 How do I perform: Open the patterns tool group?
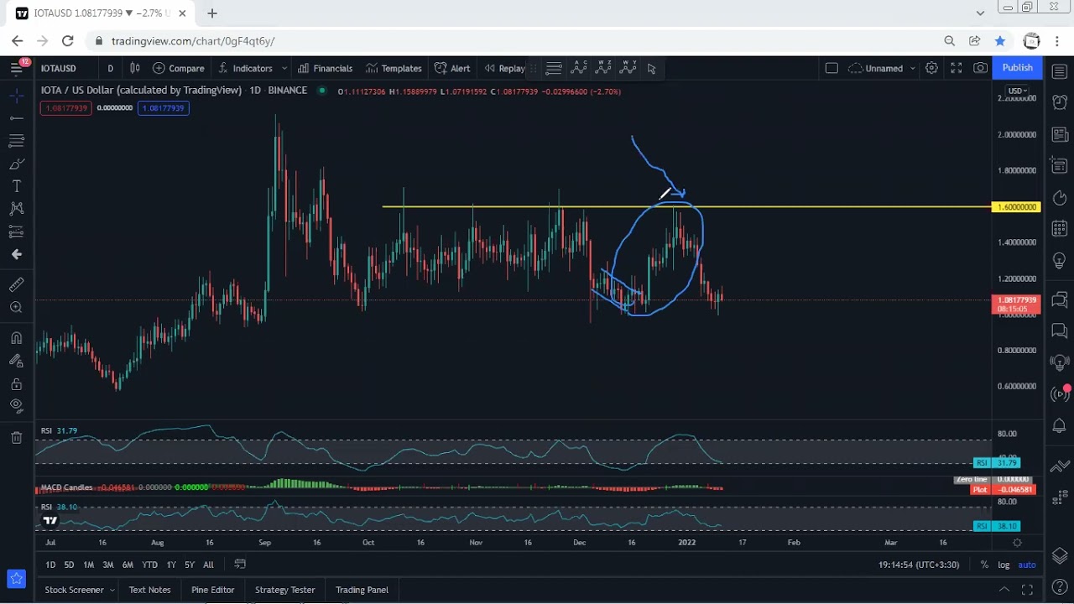(x=16, y=209)
